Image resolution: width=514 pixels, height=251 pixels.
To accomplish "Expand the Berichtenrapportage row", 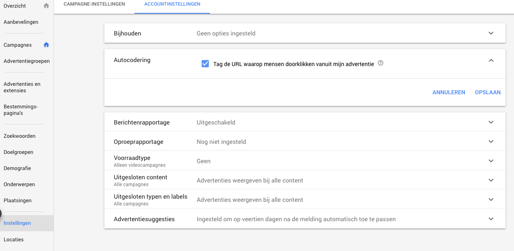I will pos(491,122).
